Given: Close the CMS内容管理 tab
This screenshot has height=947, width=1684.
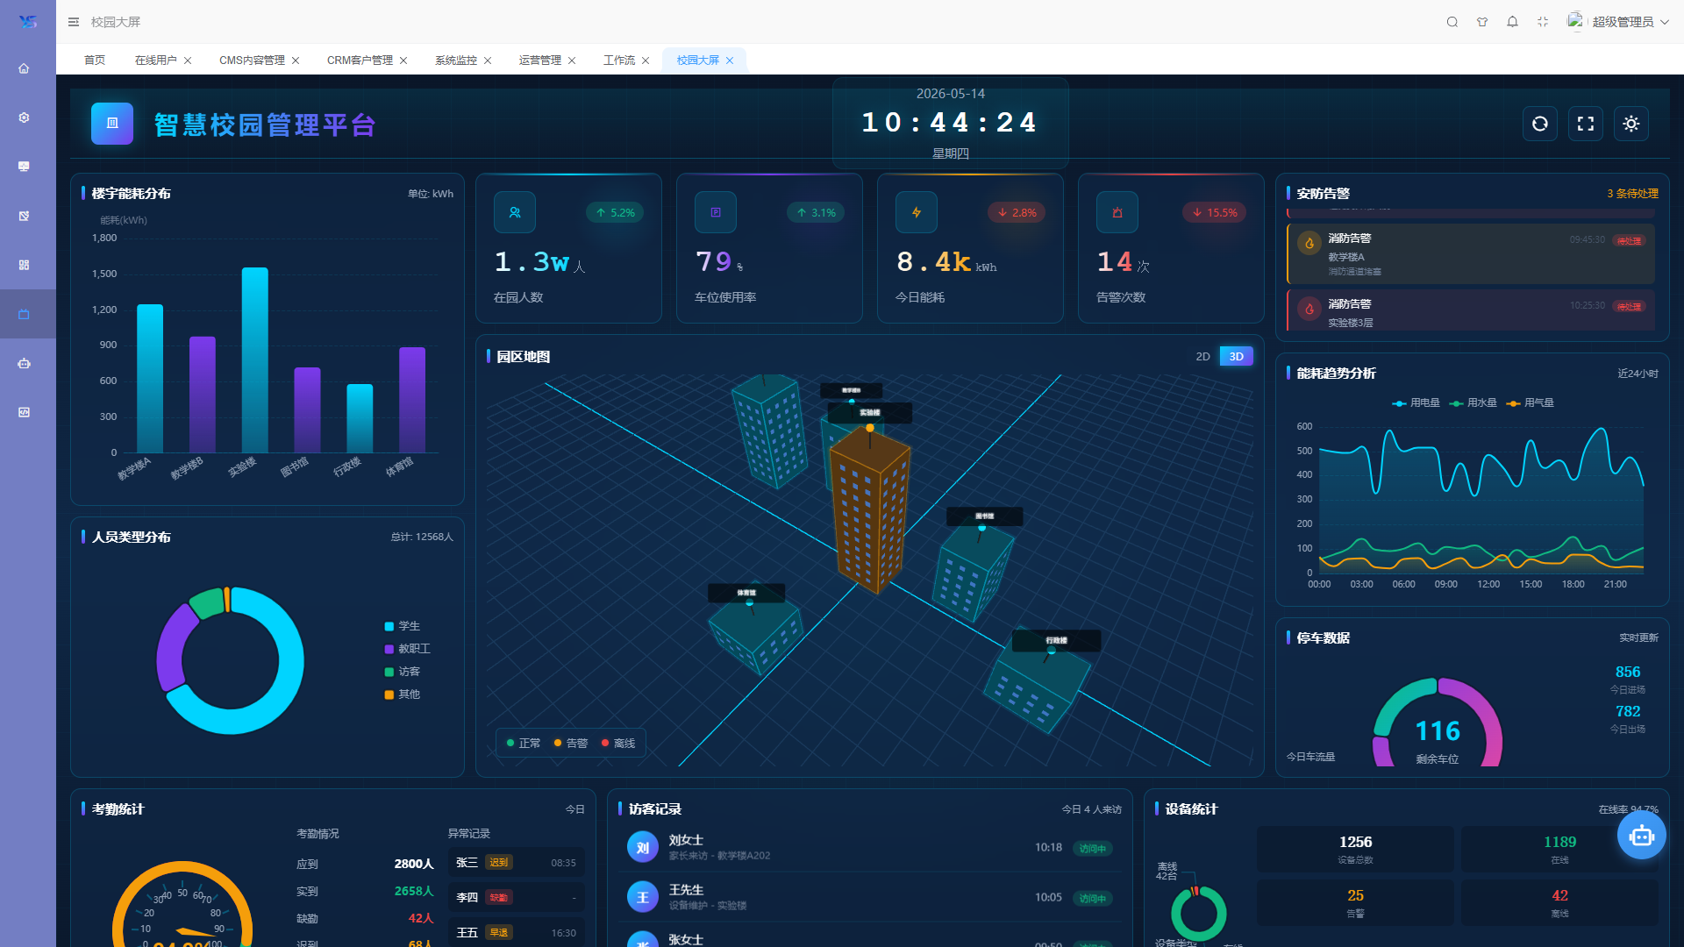Looking at the screenshot, I should click(296, 61).
